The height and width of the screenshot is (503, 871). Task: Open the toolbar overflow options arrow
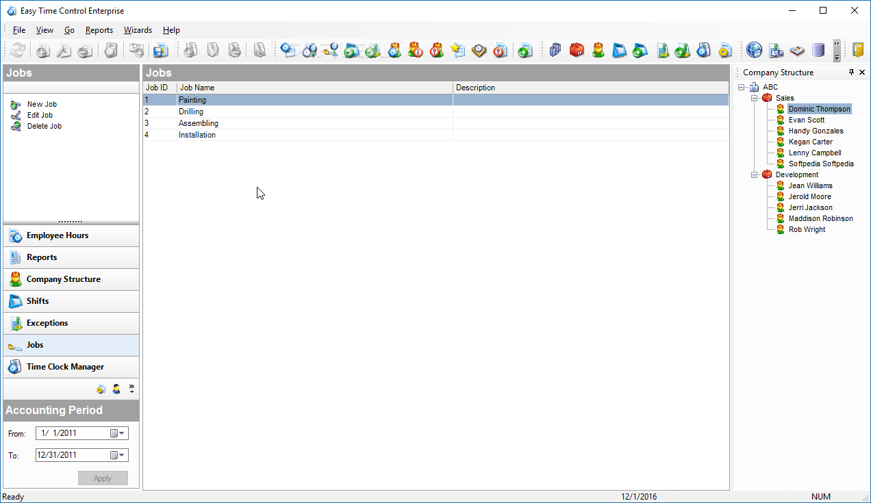[837, 50]
